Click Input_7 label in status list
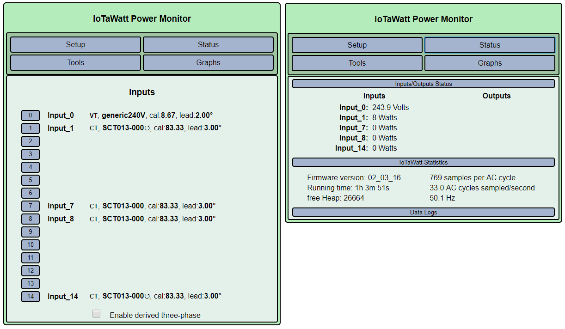Screen dimensions: 565x329 [x=354, y=128]
